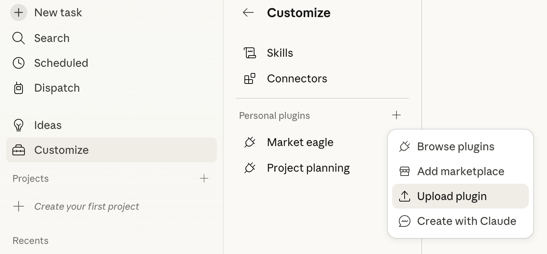Select the Dispatch clipboard icon
The height and width of the screenshot is (254, 547).
tap(18, 88)
